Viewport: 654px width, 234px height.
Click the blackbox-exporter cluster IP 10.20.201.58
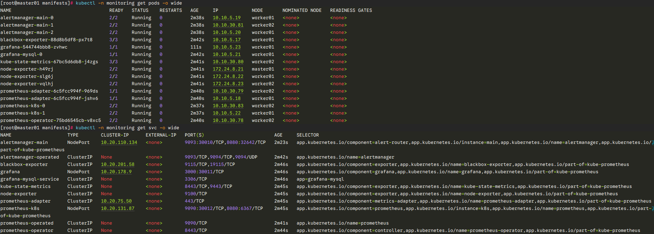click(117, 164)
